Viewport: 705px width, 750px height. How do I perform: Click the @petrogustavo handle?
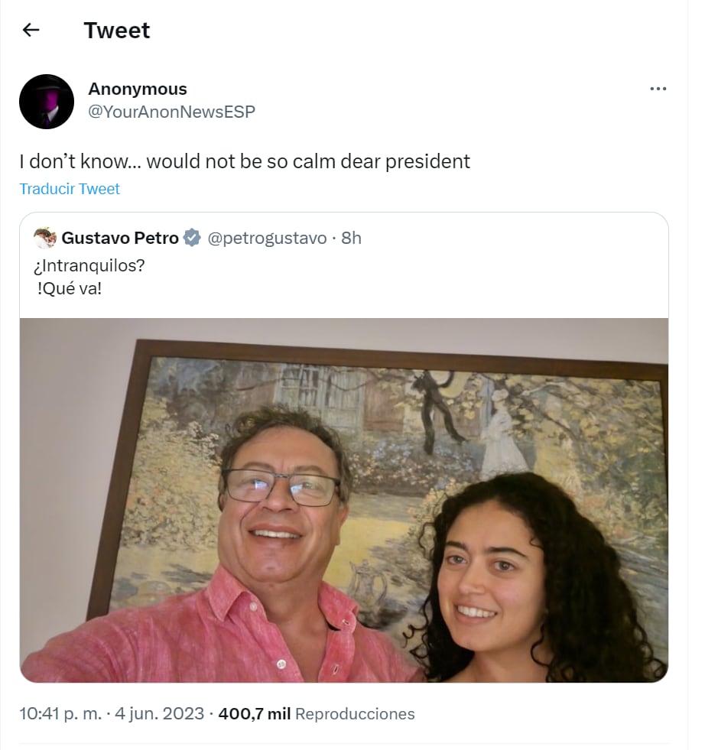[x=267, y=239]
